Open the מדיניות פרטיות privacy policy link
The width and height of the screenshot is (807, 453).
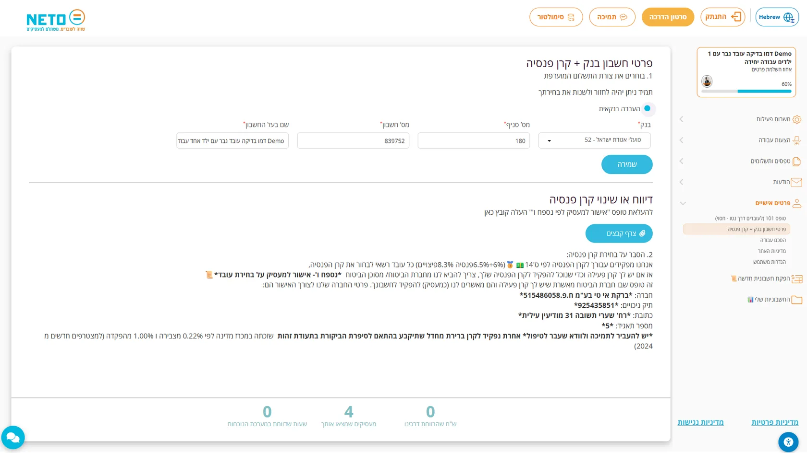pos(775,422)
